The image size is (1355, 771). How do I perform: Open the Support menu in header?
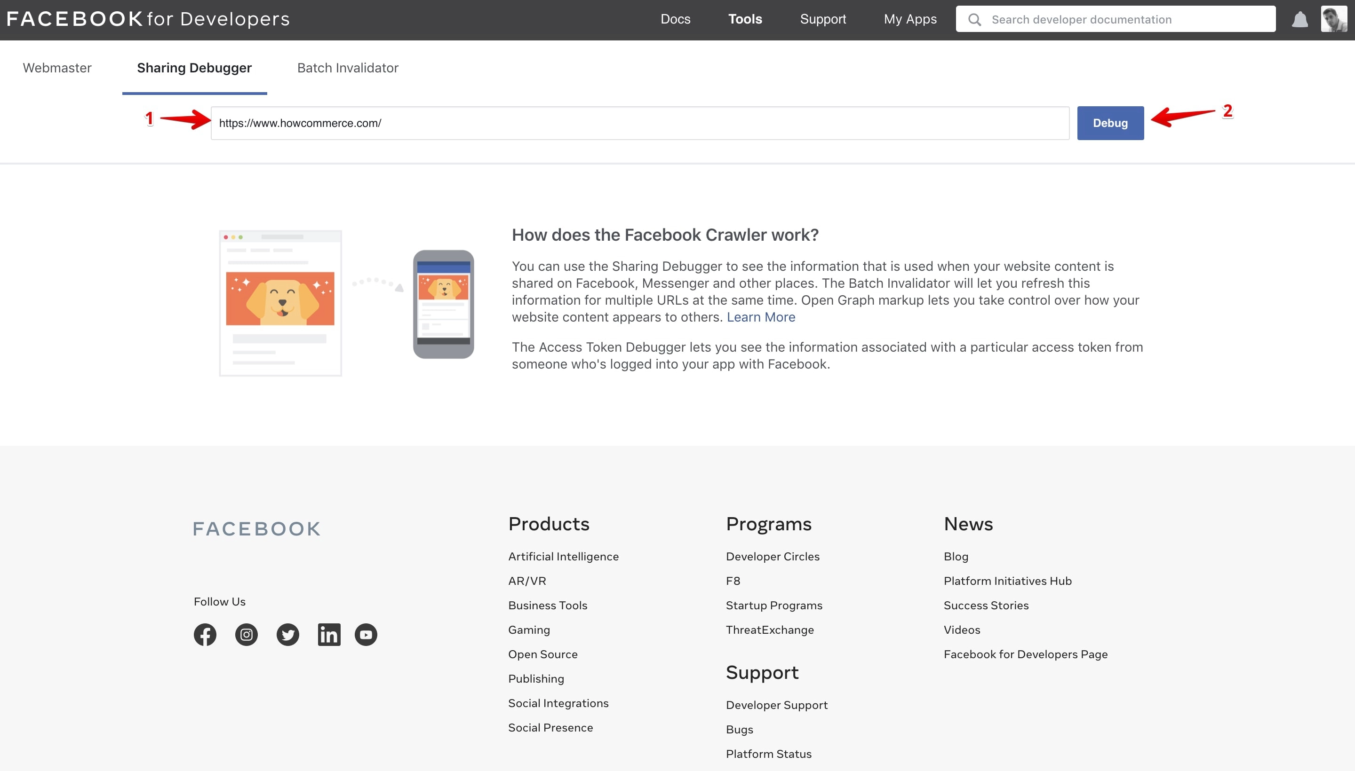[x=822, y=19]
